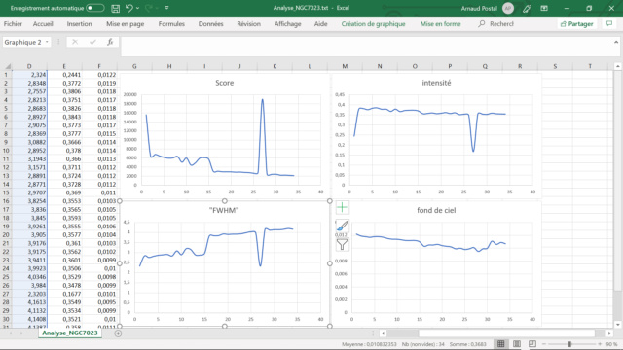Open Chart Filters funnel button
Viewport: 623px width, 350px height.
(x=342, y=244)
